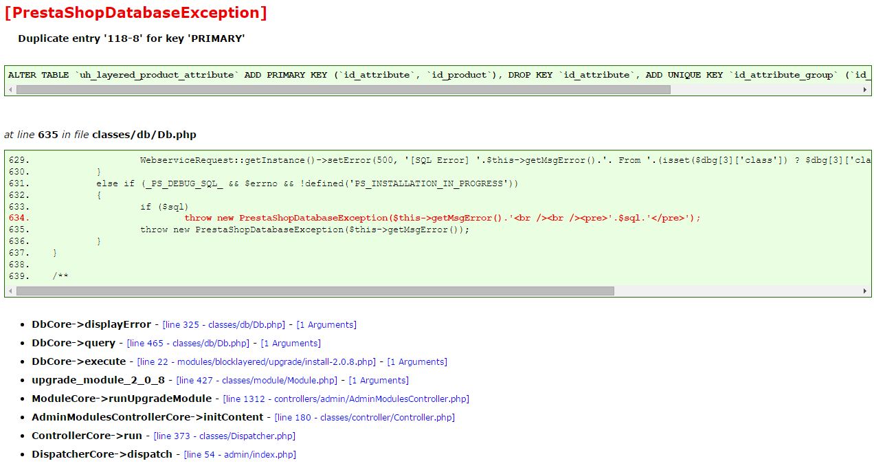Screen dimensions: 874x470
Task: Click the source code box scrollbar thumb
Action: [x=315, y=291]
